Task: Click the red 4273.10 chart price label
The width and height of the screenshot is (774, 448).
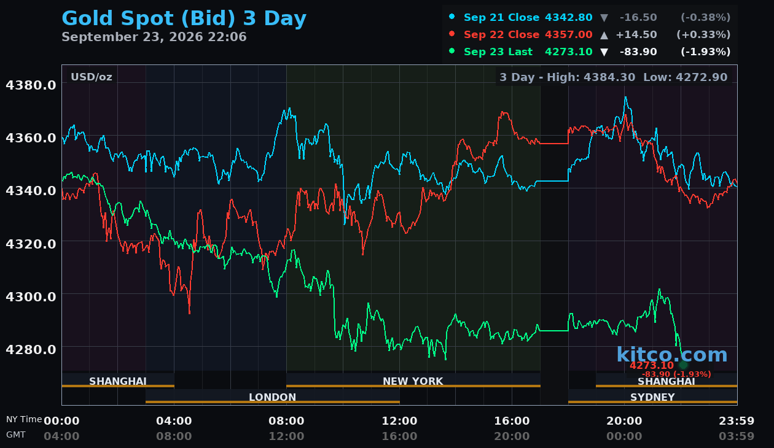Action: (x=652, y=365)
